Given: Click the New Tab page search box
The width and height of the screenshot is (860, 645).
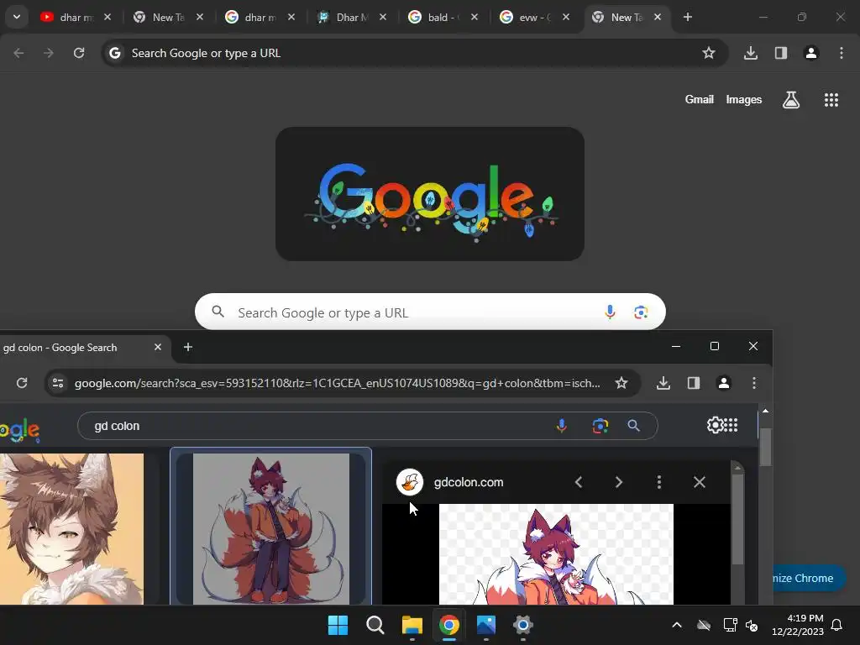Looking at the screenshot, I should [x=430, y=312].
